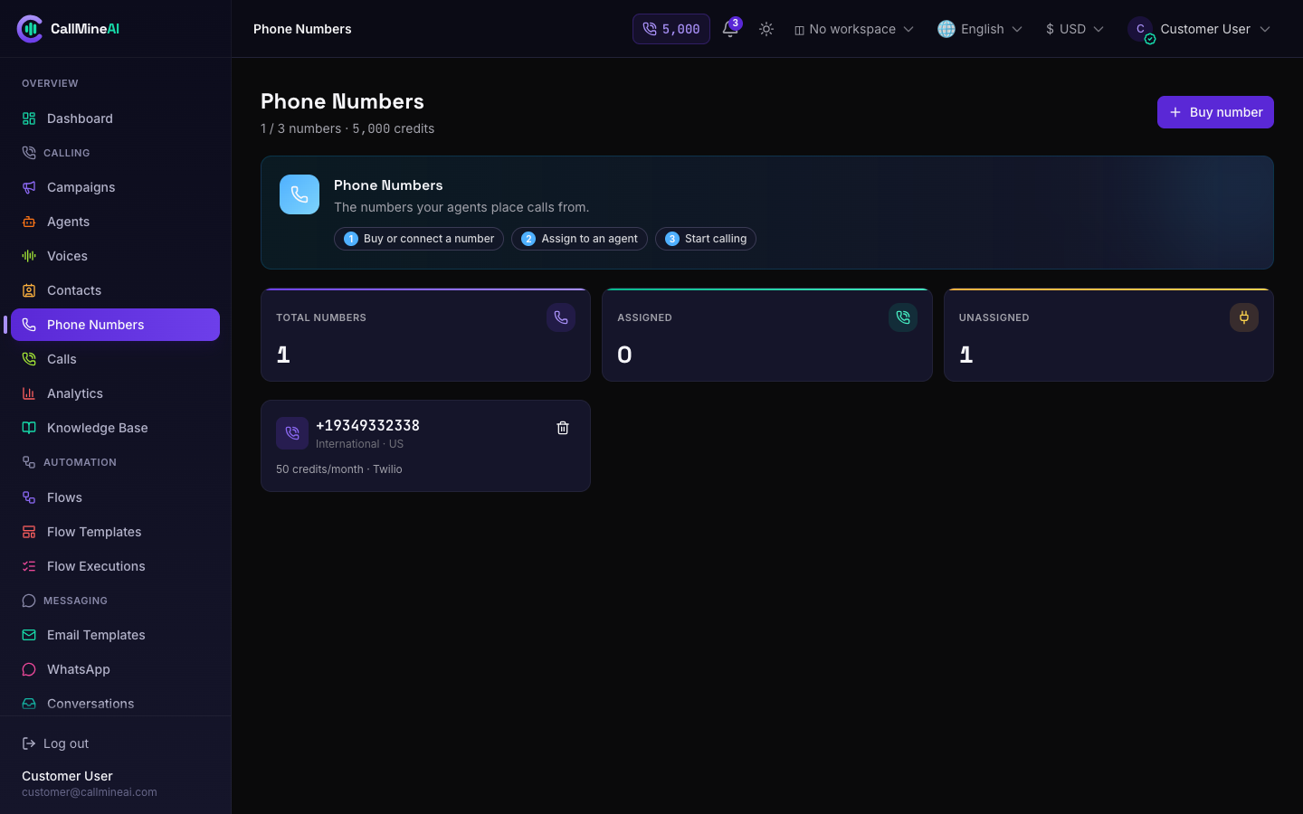Open Email Templates
Image resolution: width=1303 pixels, height=814 pixels.
coord(115,635)
